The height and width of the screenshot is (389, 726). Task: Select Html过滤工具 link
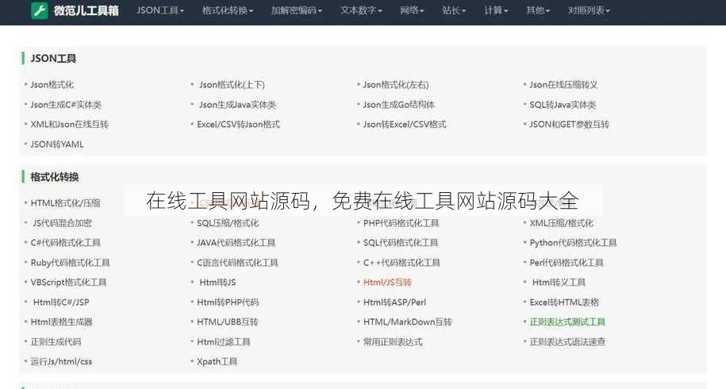click(224, 341)
